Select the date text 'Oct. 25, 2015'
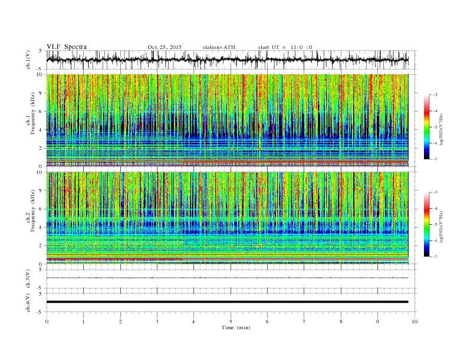This screenshot has height=361, width=467. coord(165,47)
